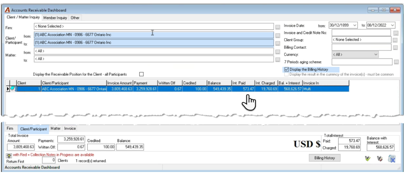This screenshot has width=407, height=174.
Task: Minimize the Accounts Receivable Dashboard window
Action: coord(373,10)
